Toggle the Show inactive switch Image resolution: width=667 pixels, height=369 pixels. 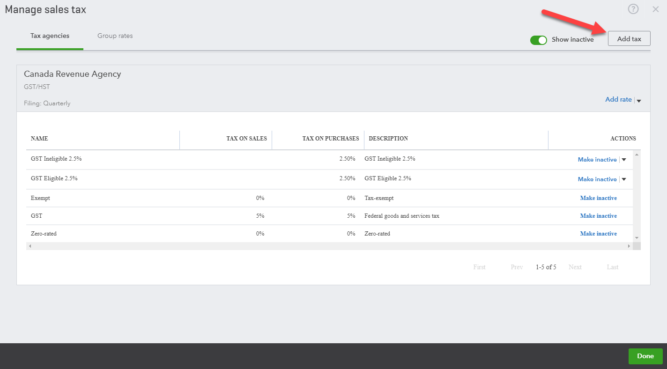[539, 40]
